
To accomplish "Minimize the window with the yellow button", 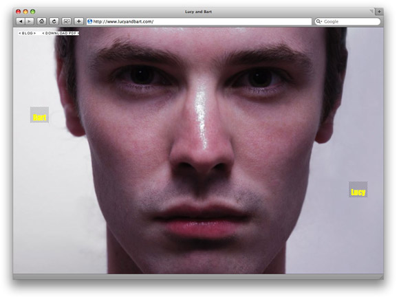I will pyautogui.click(x=25, y=12).
